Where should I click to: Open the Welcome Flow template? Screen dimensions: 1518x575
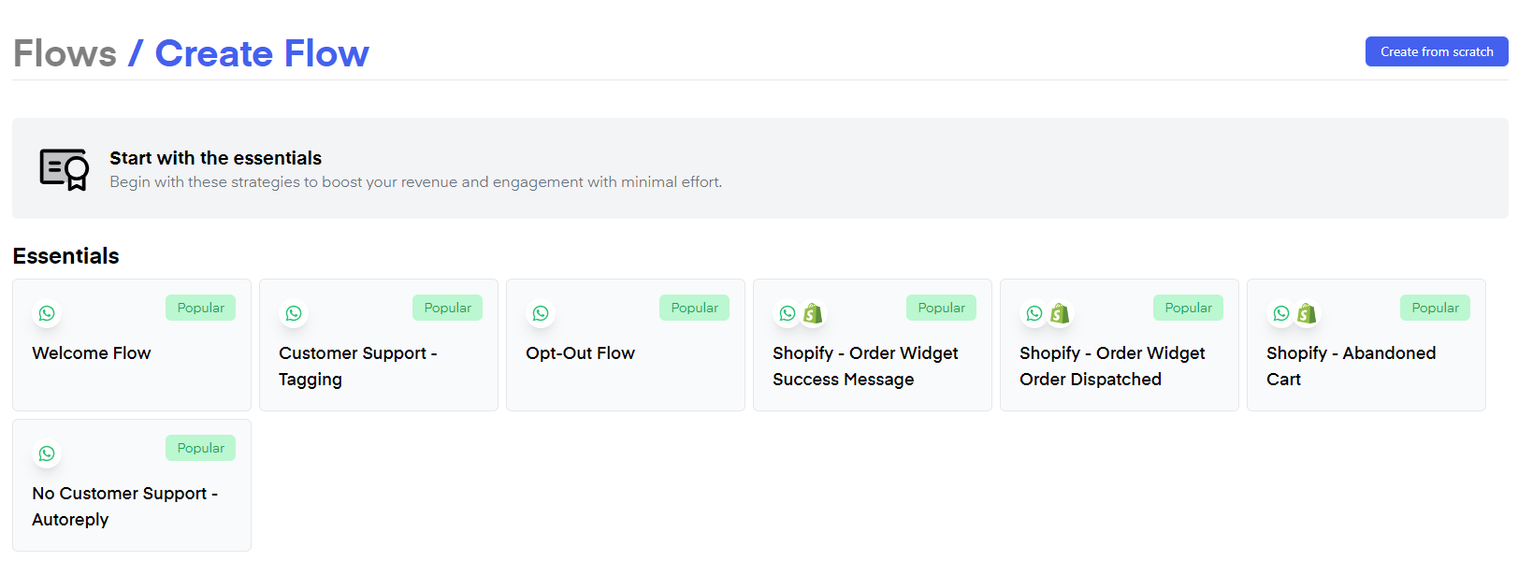click(x=92, y=353)
